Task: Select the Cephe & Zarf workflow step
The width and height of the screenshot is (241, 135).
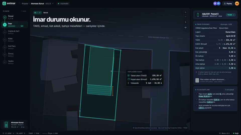Action: pyautogui.click(x=15, y=32)
